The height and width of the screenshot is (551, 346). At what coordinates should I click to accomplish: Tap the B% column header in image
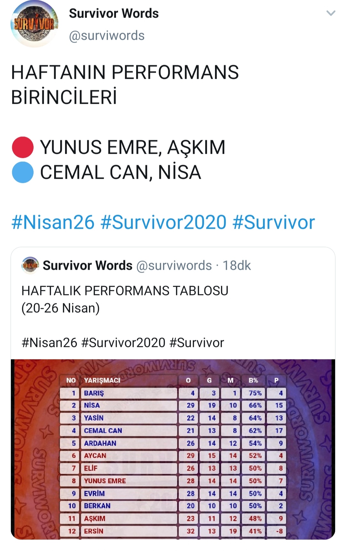(x=253, y=380)
